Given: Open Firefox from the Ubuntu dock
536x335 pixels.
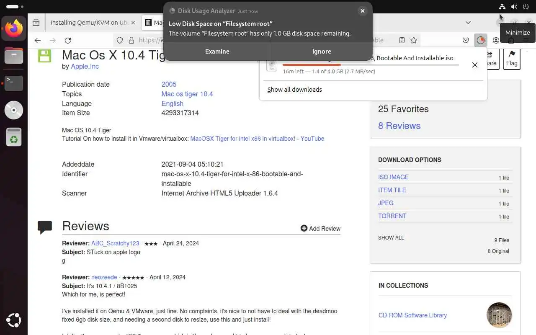Looking at the screenshot, I should (x=14, y=29).
